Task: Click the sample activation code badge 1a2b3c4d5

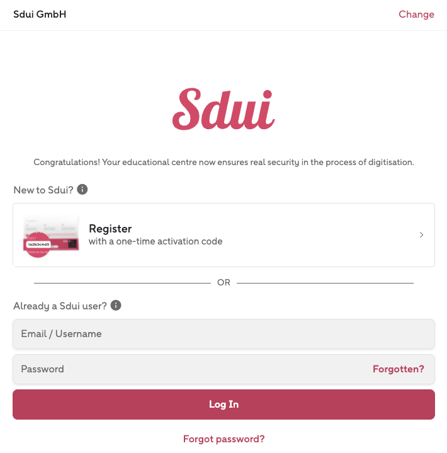Action: pyautogui.click(x=38, y=244)
